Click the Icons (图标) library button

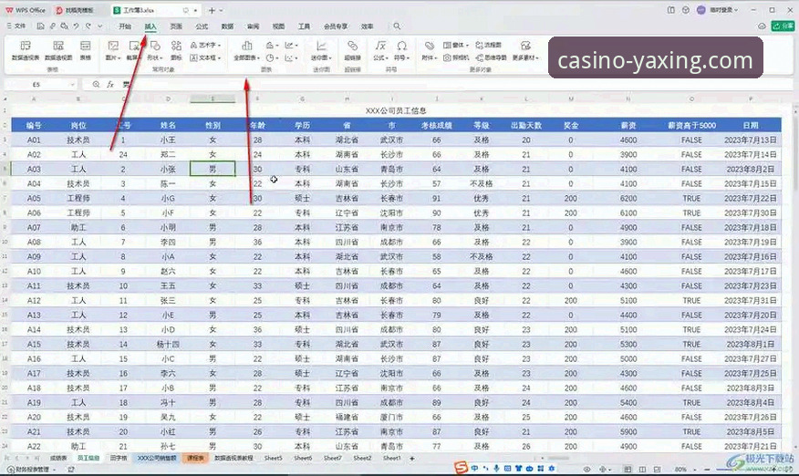176,50
